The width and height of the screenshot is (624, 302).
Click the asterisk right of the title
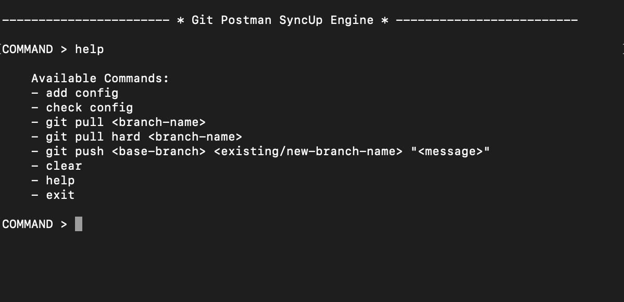[384, 21]
